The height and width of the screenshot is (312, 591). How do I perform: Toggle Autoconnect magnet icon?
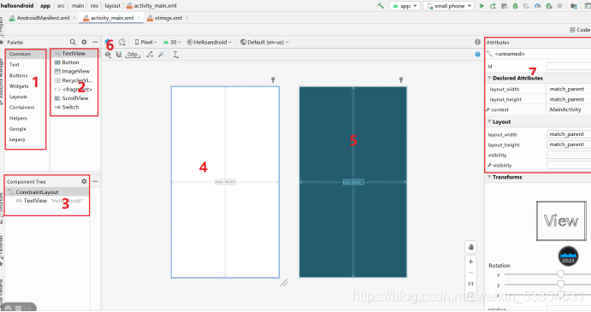119,55
